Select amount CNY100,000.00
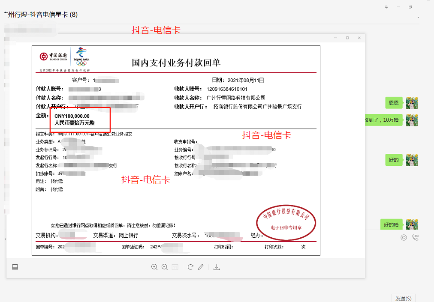This screenshot has height=302, width=434. (x=72, y=116)
